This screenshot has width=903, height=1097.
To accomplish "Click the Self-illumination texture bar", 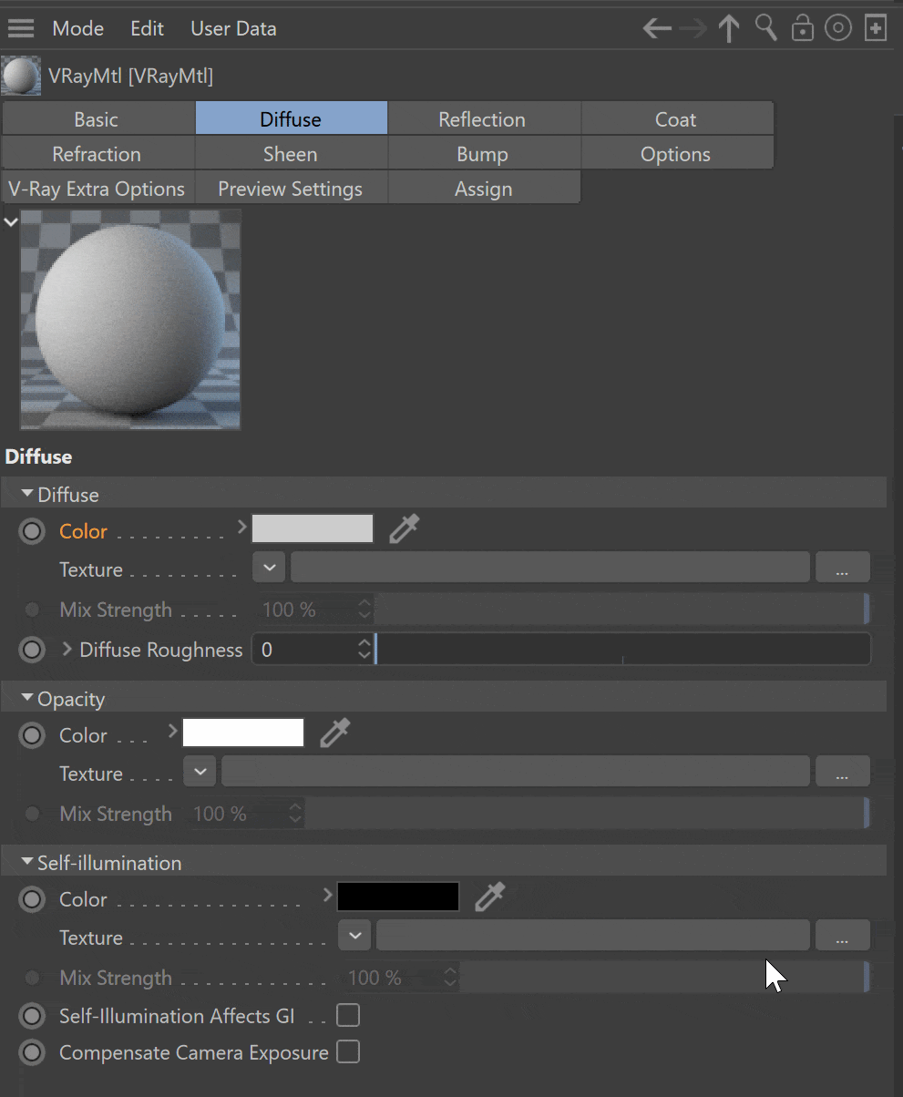I will point(593,936).
